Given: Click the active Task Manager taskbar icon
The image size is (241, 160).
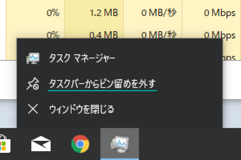Looking at the screenshot, I should click(x=120, y=144).
